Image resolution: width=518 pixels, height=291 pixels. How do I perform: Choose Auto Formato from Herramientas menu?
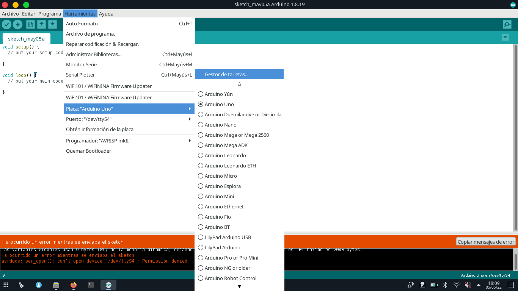click(129, 23)
